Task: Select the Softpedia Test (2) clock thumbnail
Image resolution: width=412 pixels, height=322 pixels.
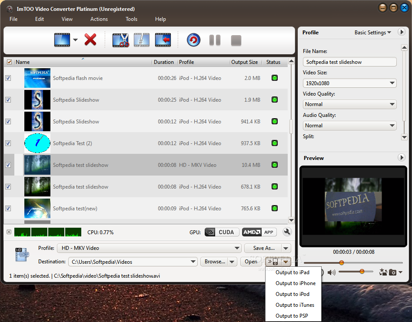Action: (37, 143)
